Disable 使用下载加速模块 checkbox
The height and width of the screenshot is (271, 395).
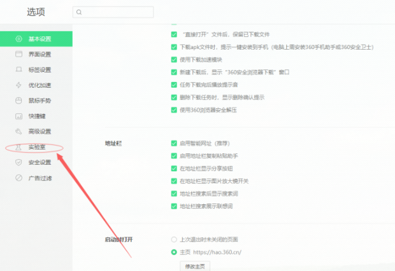coord(174,59)
